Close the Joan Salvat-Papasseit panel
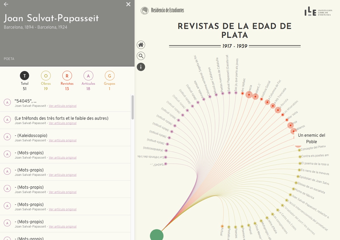This screenshot has width=340, height=240. click(128, 4)
